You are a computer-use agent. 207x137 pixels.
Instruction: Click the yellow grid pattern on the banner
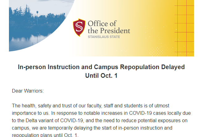[184, 19]
